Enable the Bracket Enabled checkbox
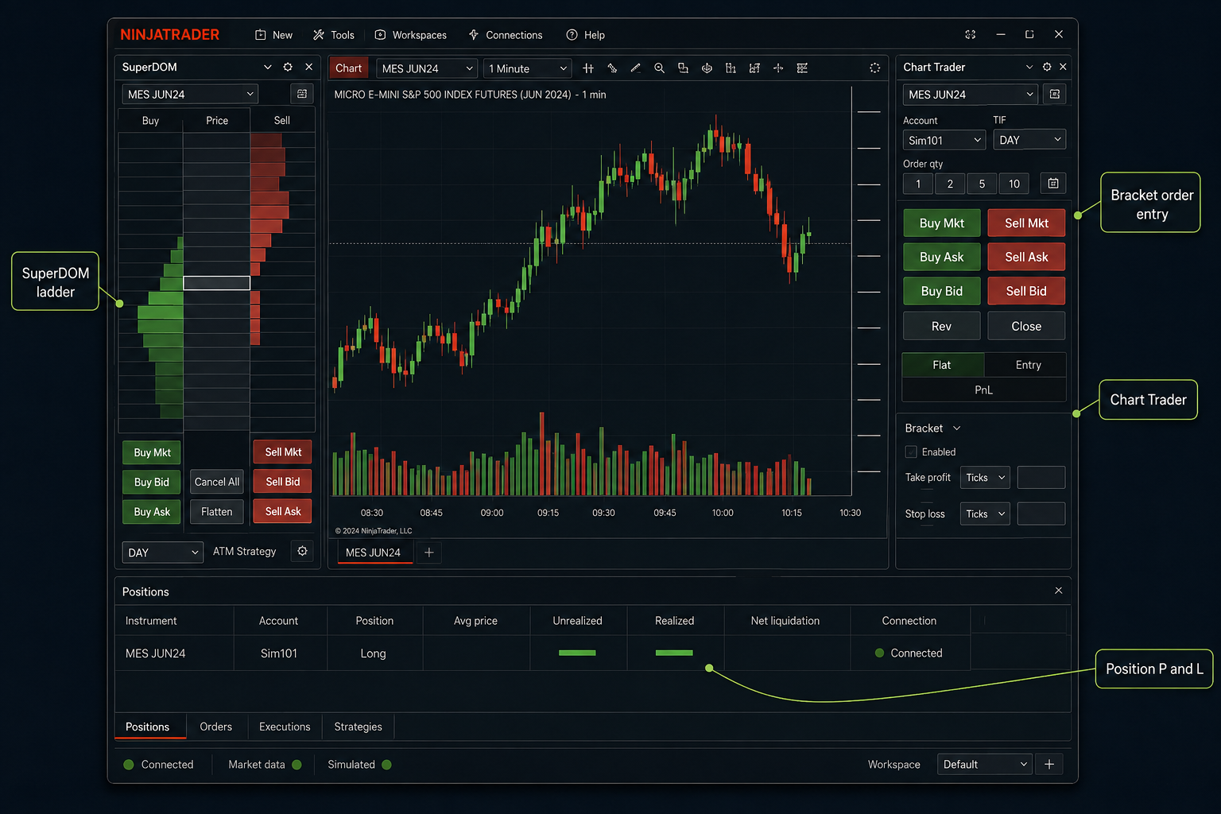The height and width of the screenshot is (814, 1221). (911, 452)
